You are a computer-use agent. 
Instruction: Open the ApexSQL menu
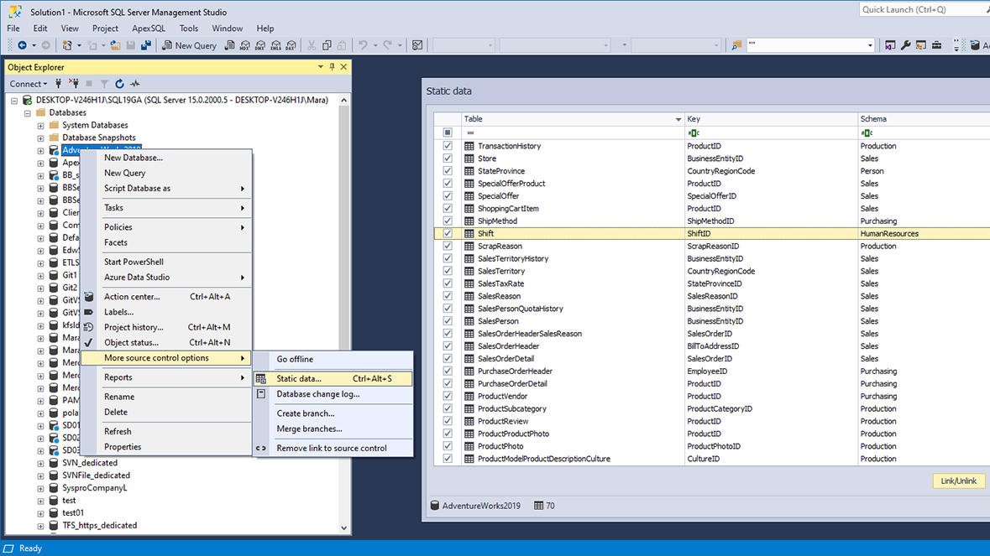click(x=149, y=29)
